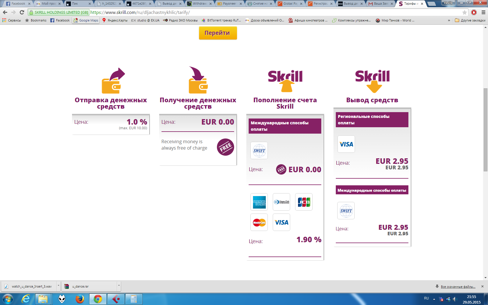Switch to the Снятие на tab
The image size is (488, 305).
[x=260, y=3]
